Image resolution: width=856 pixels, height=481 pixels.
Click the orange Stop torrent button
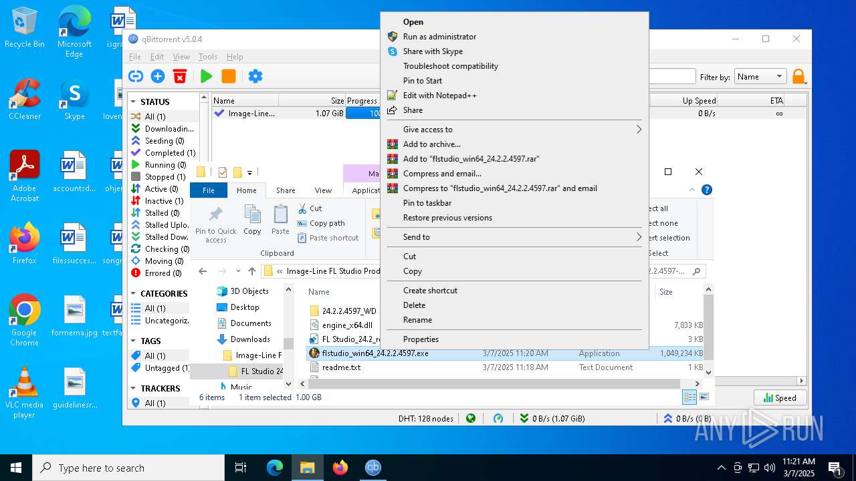click(x=229, y=76)
